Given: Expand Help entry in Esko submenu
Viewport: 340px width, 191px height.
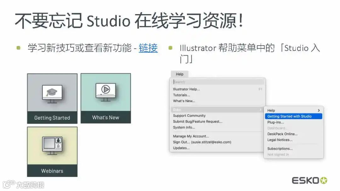Looking at the screenshot, I should 294,110.
